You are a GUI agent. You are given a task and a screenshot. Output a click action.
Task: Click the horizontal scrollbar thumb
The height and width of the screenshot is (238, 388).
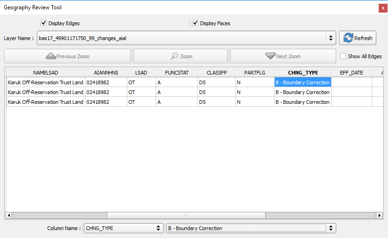tap(187, 215)
